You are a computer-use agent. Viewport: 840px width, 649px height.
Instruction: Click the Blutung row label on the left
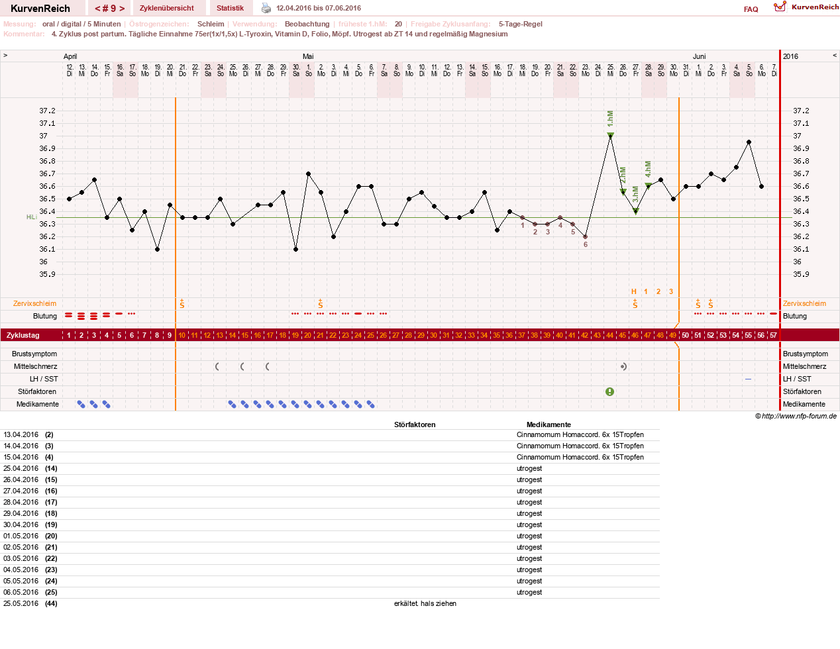tap(45, 316)
